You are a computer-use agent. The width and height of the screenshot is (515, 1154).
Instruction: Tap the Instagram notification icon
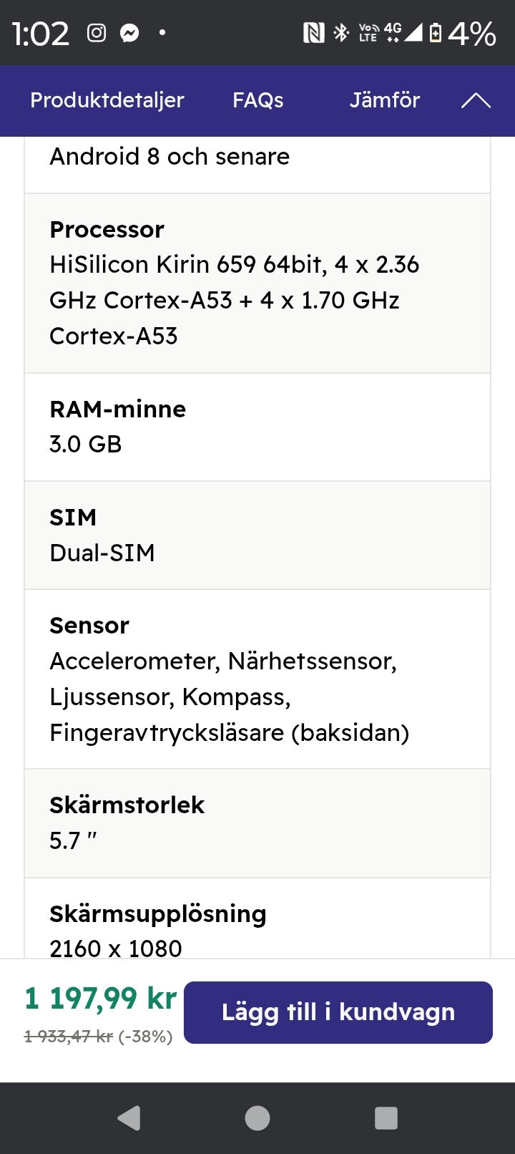(97, 33)
